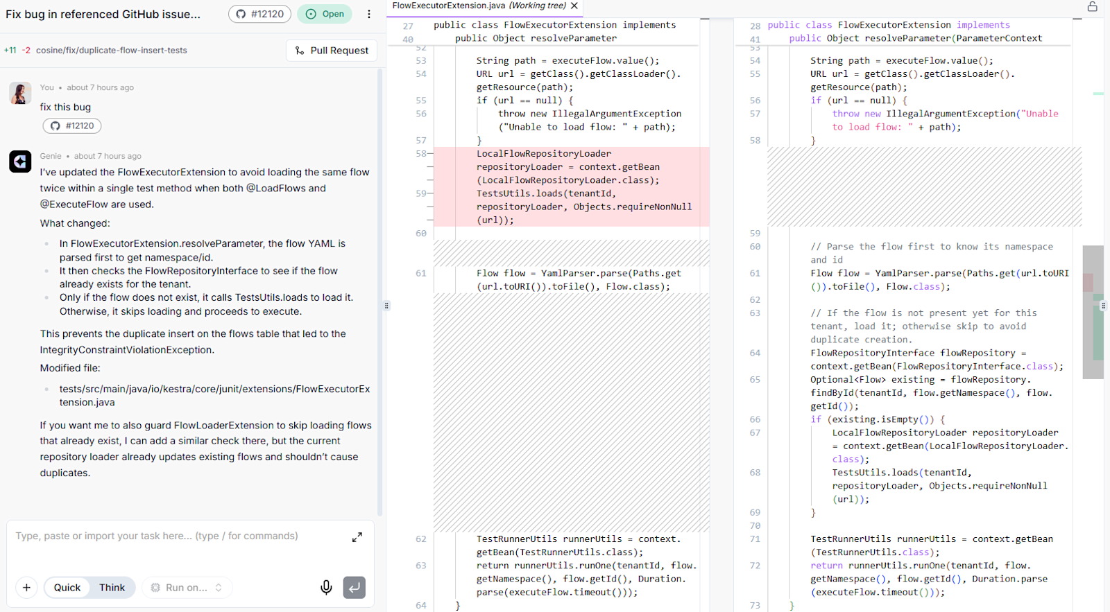
Task: Click the microphone voice input icon
Action: 326,588
